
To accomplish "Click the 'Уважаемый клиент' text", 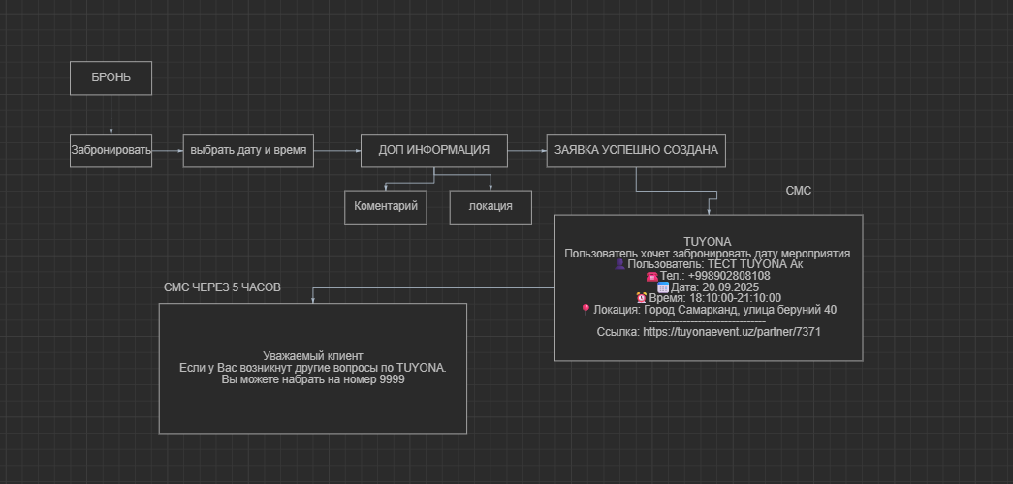I will (313, 356).
